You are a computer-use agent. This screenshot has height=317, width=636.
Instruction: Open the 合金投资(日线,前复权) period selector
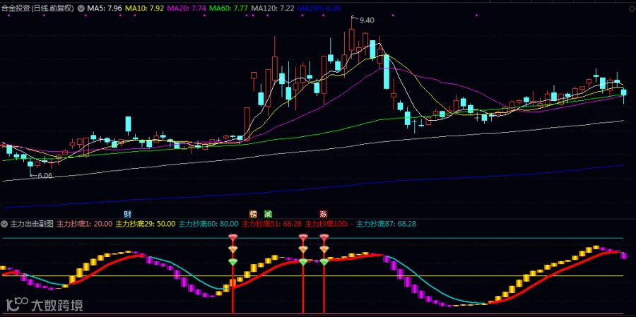coord(37,8)
